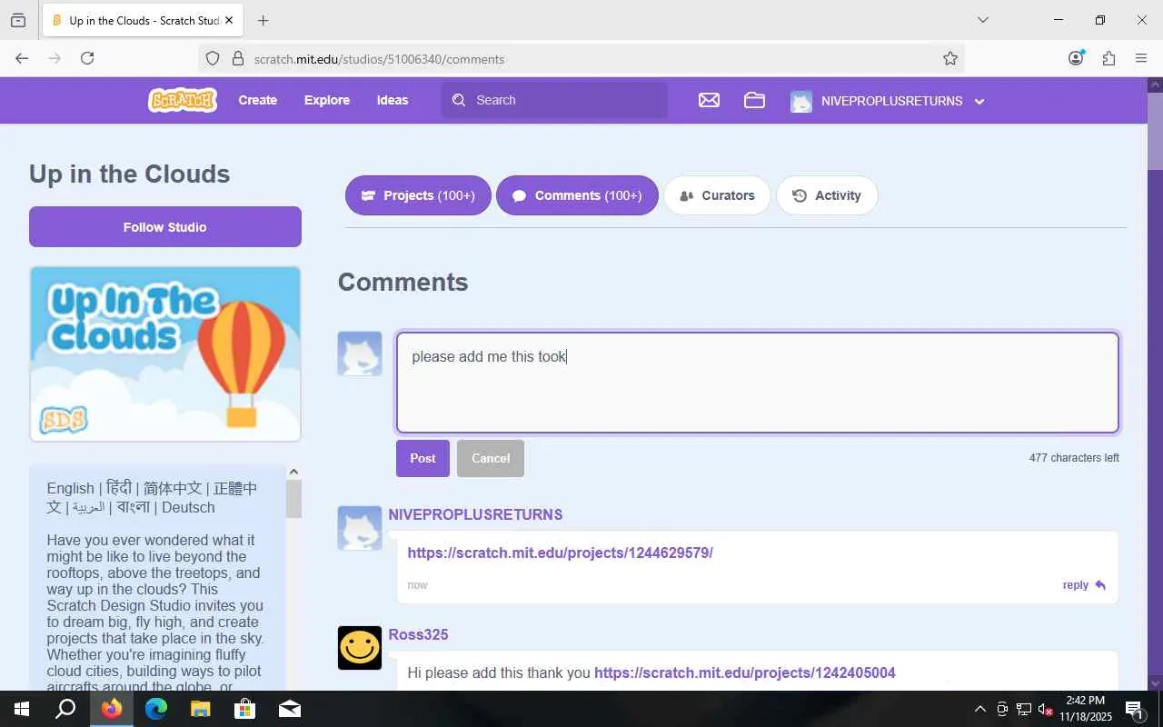1163x727 pixels.
Task: Open the Create menu item
Action: pyautogui.click(x=258, y=100)
